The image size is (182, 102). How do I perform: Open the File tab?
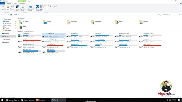click(3, 3)
